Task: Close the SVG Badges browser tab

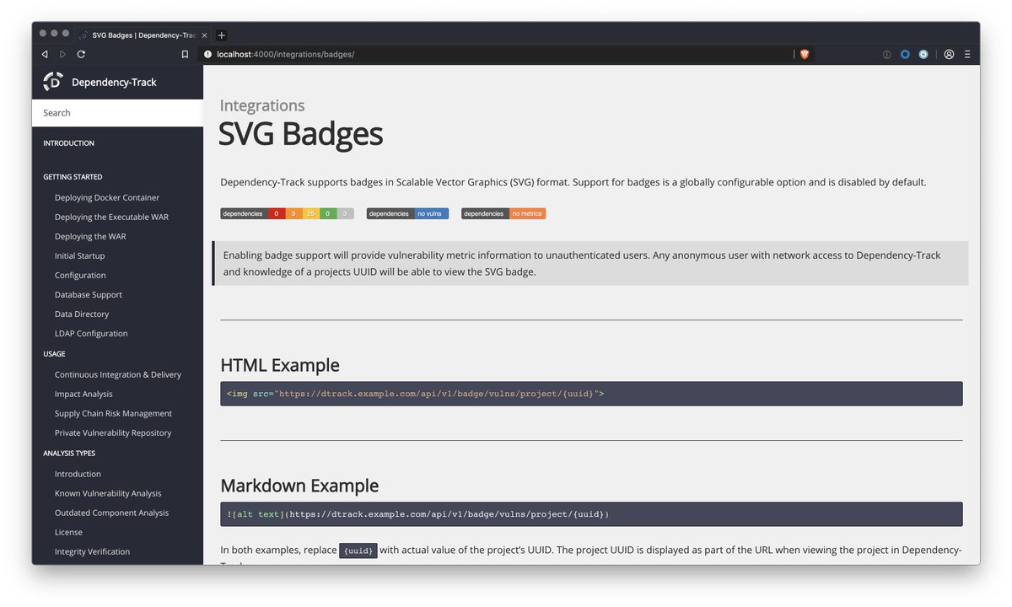Action: coord(204,35)
